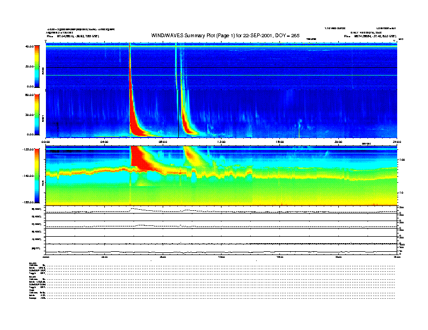Click the vertical black line near 09:00 in RAD1
The image size is (428, 330).
tap(178, 114)
